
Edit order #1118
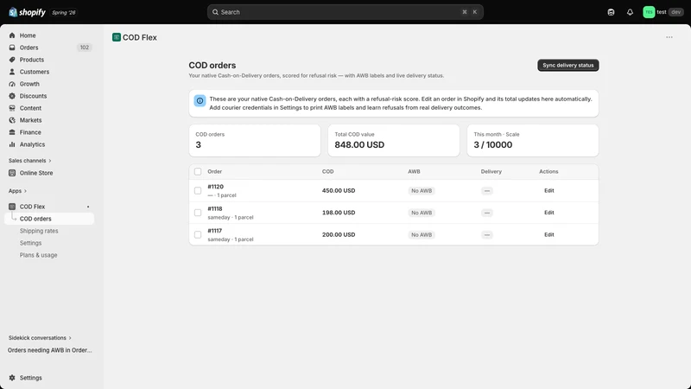548,213
